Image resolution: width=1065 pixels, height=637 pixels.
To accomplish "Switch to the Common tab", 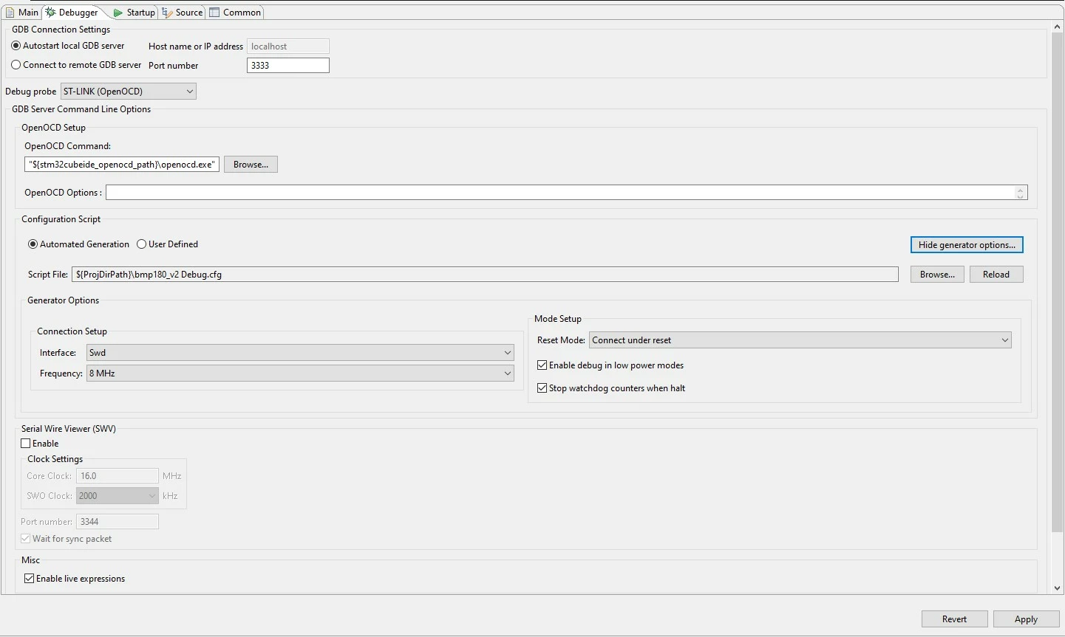I will [x=235, y=13].
